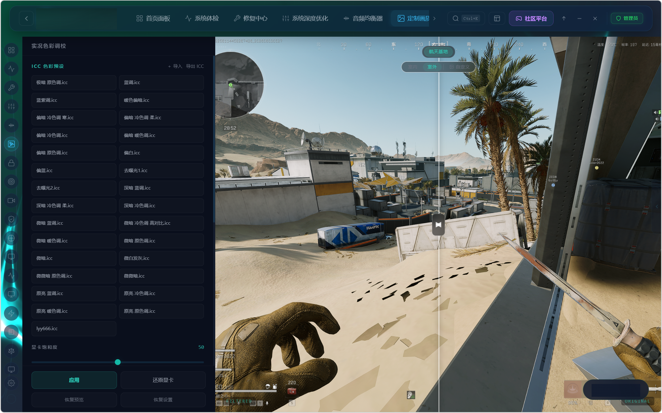The width and height of the screenshot is (662, 413).
Task: Select the 微微暗 原色调.icc preset
Action: point(74,276)
